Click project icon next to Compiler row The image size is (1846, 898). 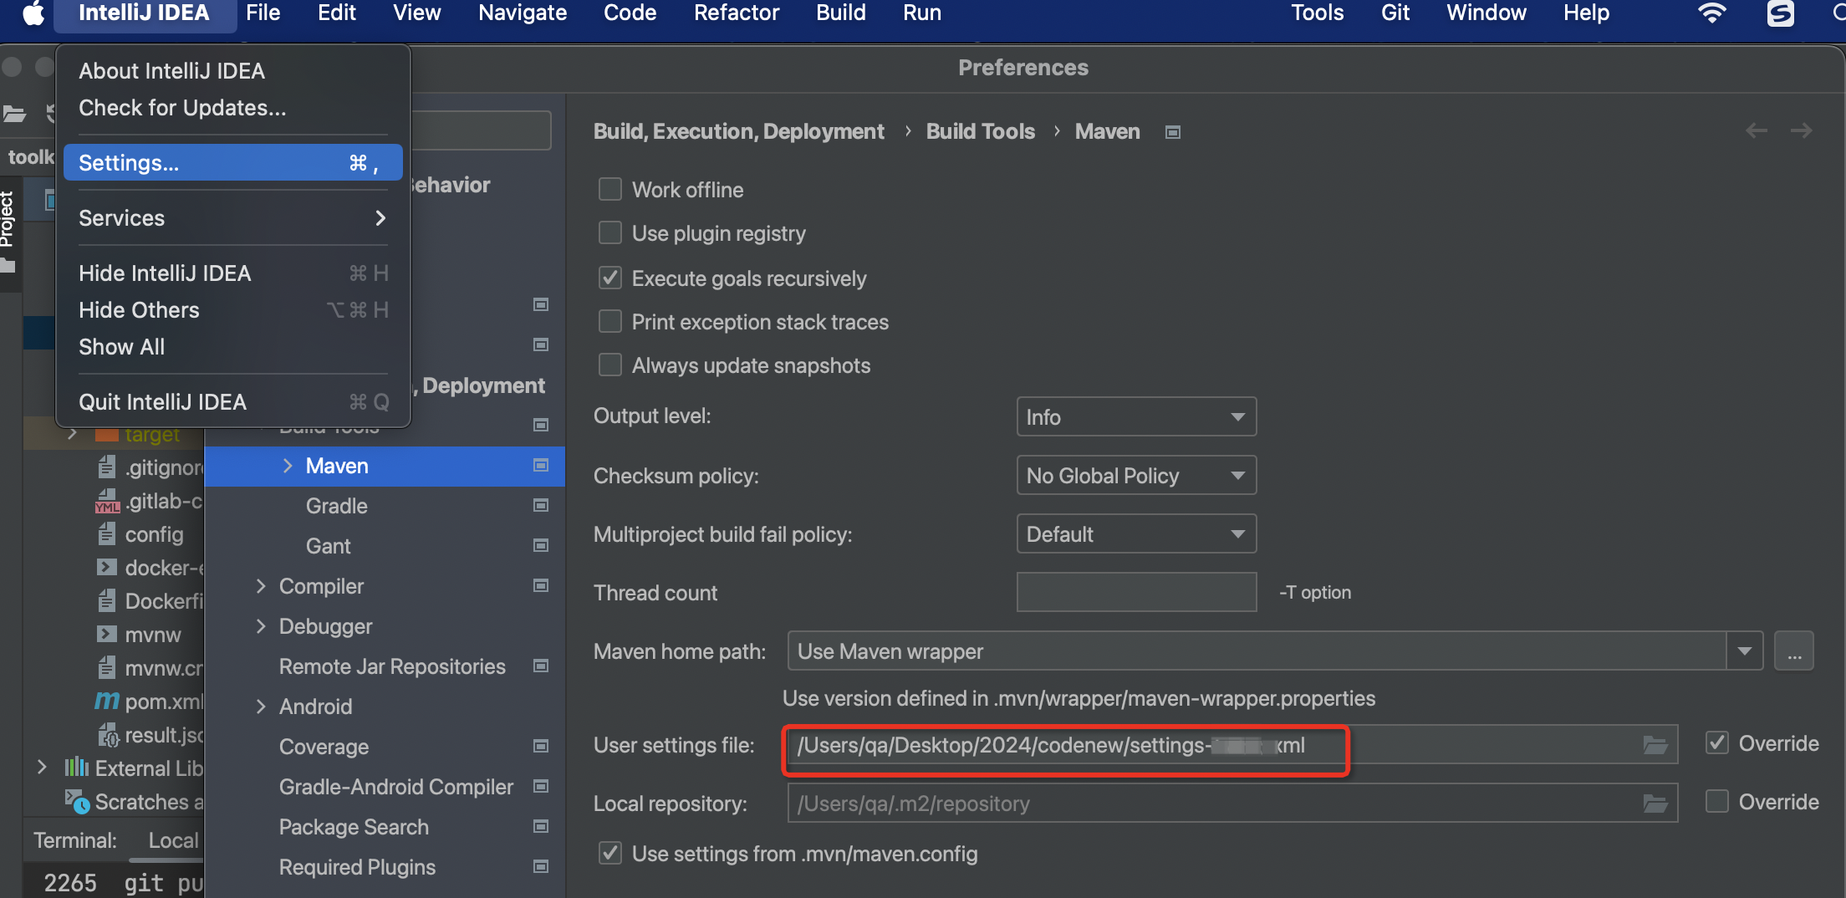541,585
